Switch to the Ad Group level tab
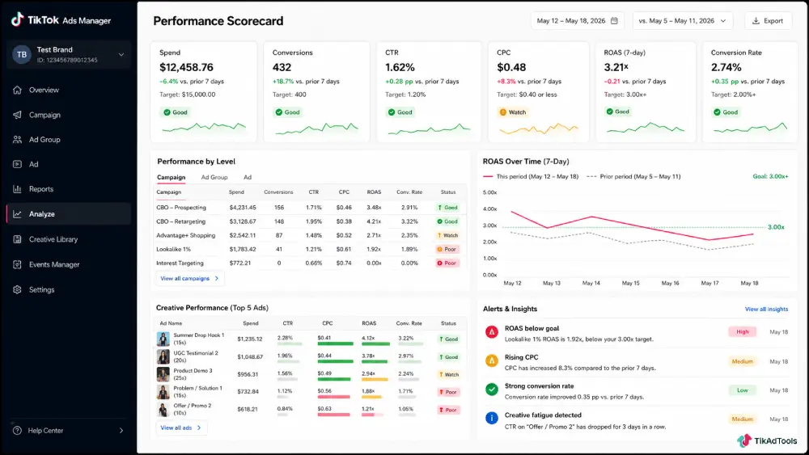Image resolution: width=809 pixels, height=455 pixels. [x=214, y=177]
